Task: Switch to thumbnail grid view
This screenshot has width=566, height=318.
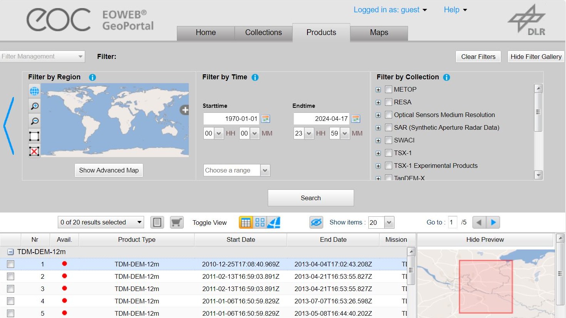Action: pyautogui.click(x=260, y=222)
